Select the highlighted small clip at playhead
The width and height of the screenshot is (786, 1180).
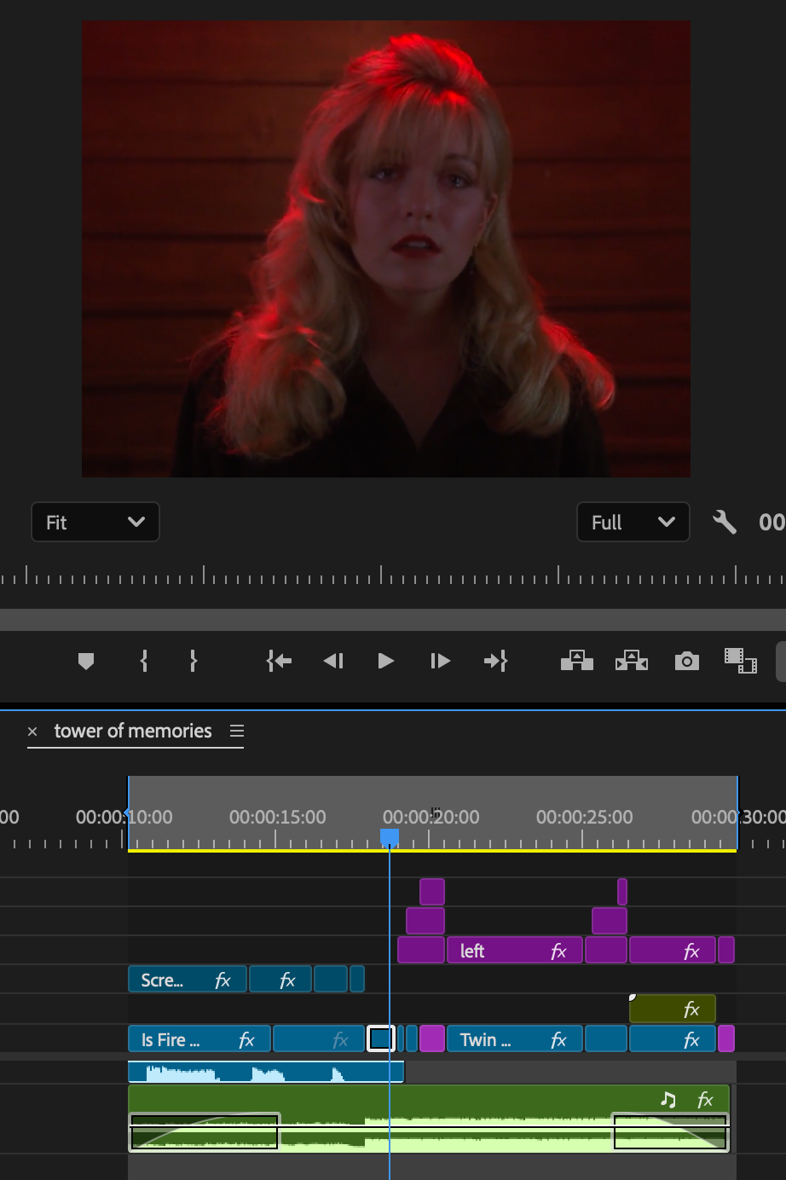[x=380, y=1038]
